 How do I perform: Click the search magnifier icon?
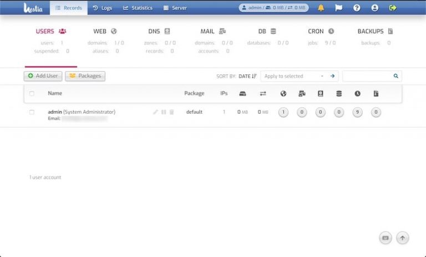pos(396,76)
